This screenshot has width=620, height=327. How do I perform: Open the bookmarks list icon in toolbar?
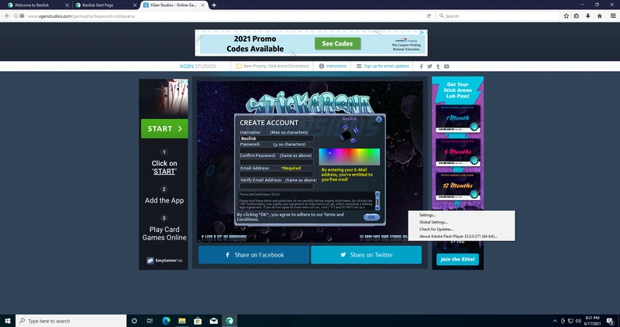tap(577, 15)
